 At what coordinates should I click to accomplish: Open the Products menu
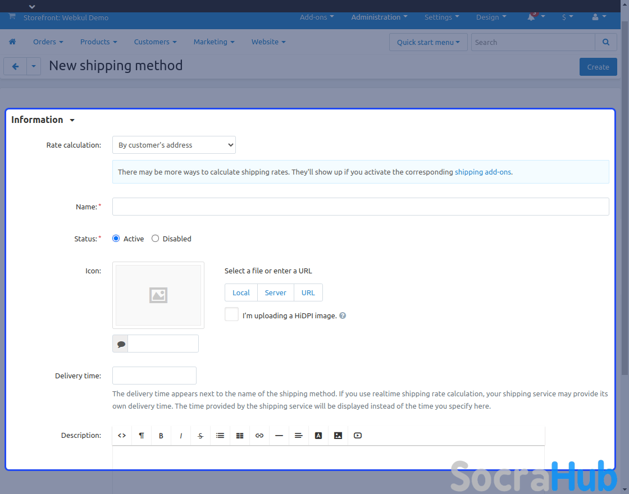click(x=98, y=42)
